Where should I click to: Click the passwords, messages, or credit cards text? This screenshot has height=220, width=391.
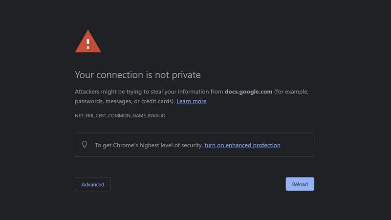(x=124, y=101)
